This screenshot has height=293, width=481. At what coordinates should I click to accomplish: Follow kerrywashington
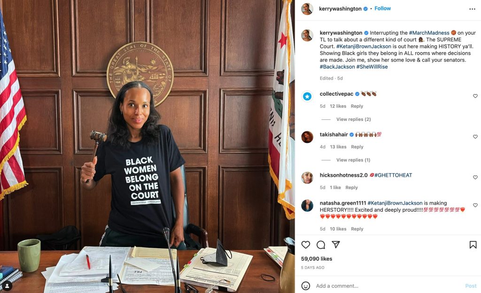[x=382, y=8]
